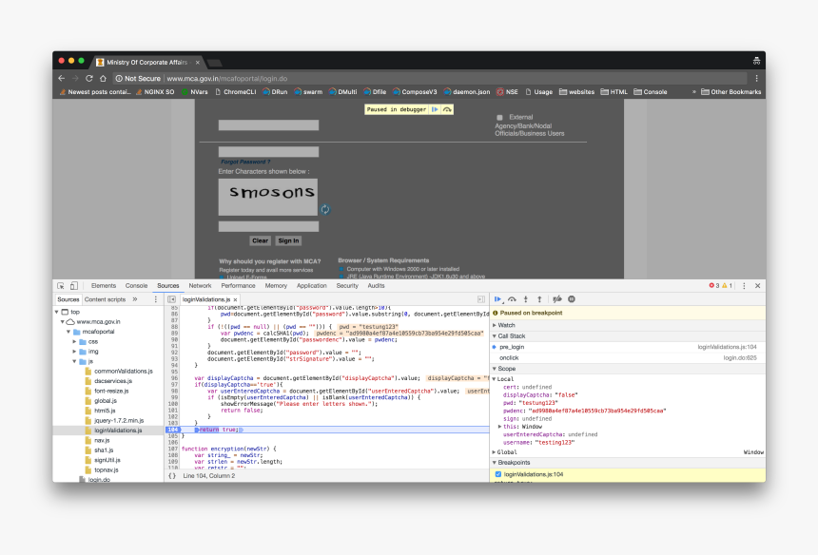Click the Sign In button

[288, 241]
